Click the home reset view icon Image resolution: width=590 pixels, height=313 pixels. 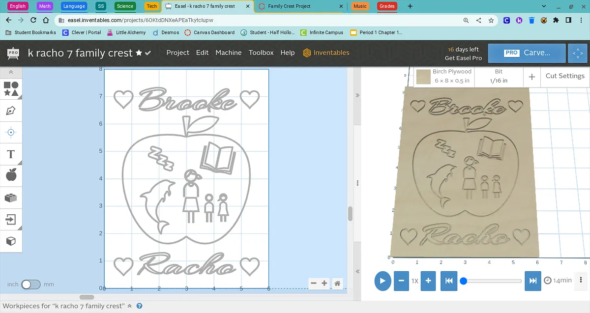[337, 284]
